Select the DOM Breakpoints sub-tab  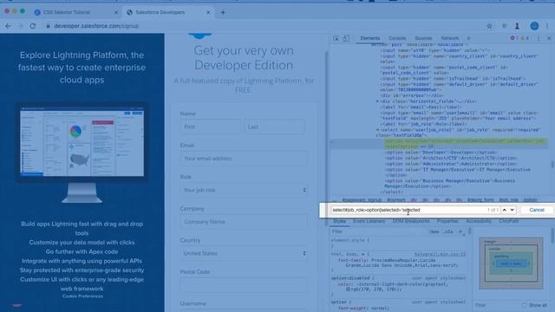(x=411, y=221)
